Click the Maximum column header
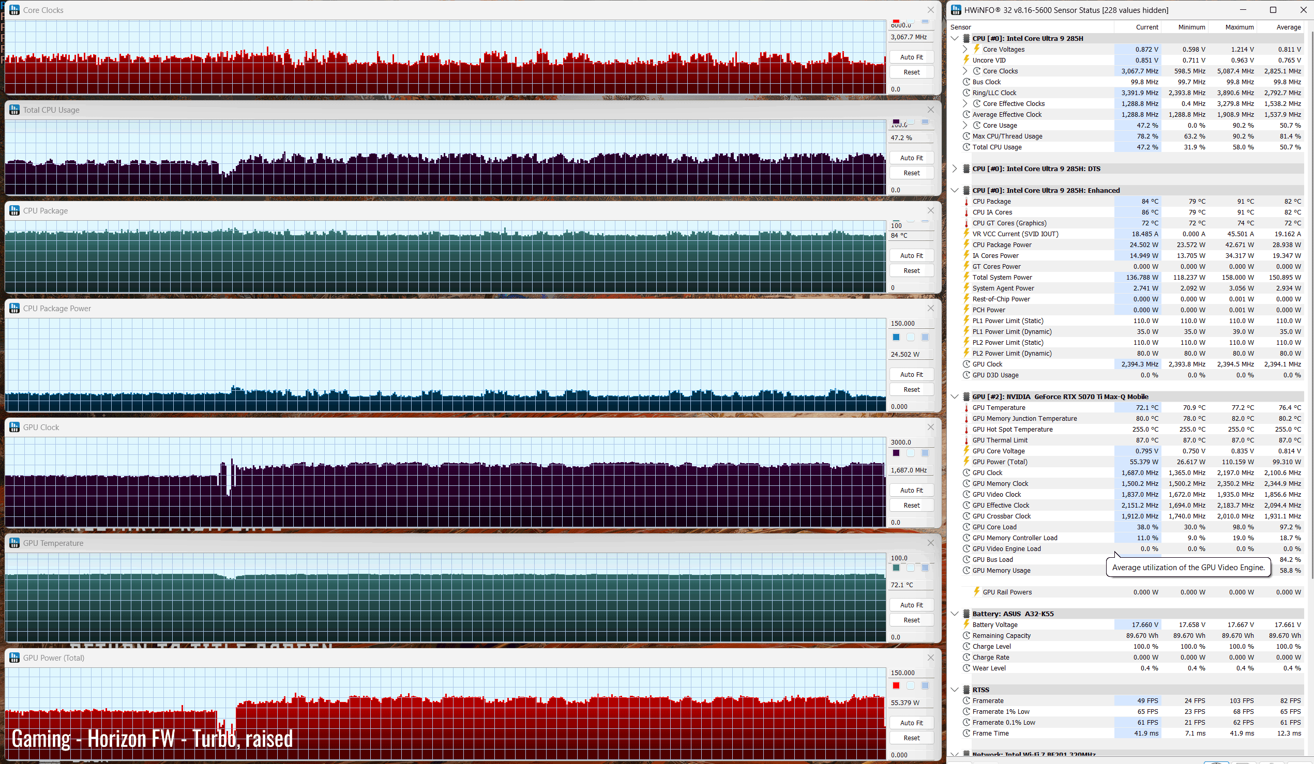Image resolution: width=1314 pixels, height=764 pixels. click(x=1233, y=27)
